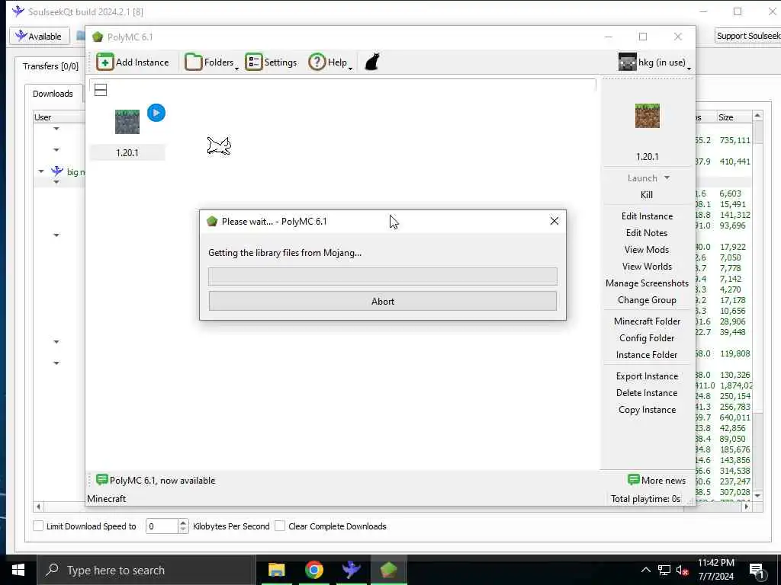
Task: Click the blue play badge on instance
Action: point(156,113)
